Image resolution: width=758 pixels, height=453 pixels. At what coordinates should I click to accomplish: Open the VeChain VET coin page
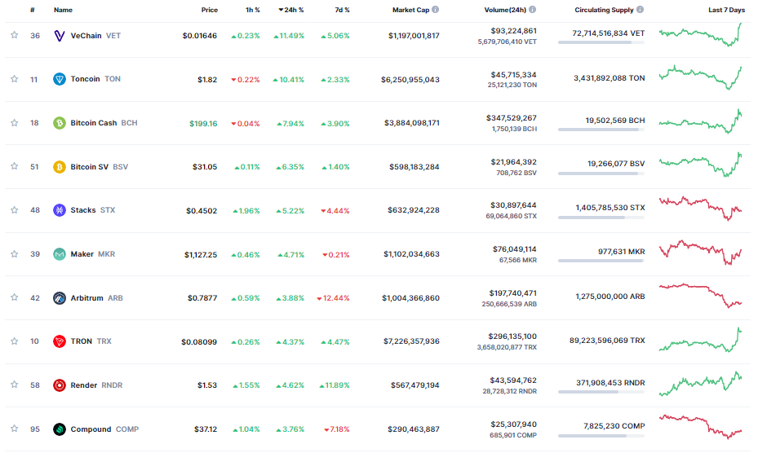pyautogui.click(x=95, y=36)
